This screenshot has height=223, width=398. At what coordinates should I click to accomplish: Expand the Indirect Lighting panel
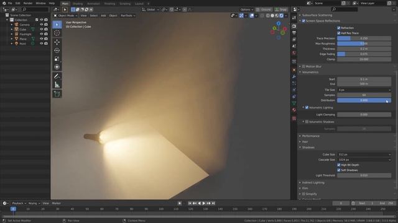coord(313,183)
